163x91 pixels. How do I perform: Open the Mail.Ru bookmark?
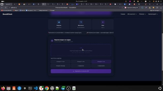(22, 10)
